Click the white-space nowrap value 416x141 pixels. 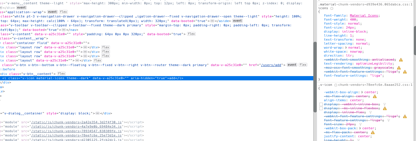tap(356, 52)
